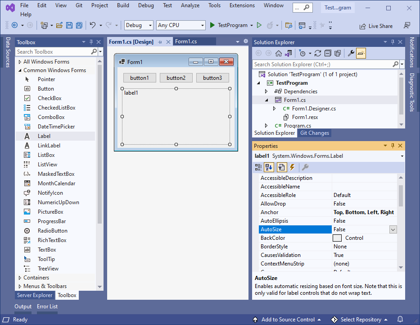This screenshot has width=420, height=325.
Task: Click the Solution Explorer wrench Properties icon
Action: click(x=351, y=53)
